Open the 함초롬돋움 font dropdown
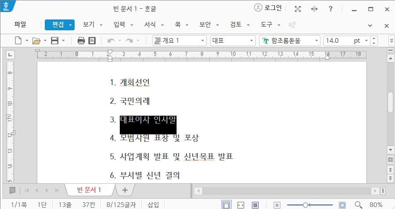395x209 pixels. pyautogui.click(x=316, y=41)
